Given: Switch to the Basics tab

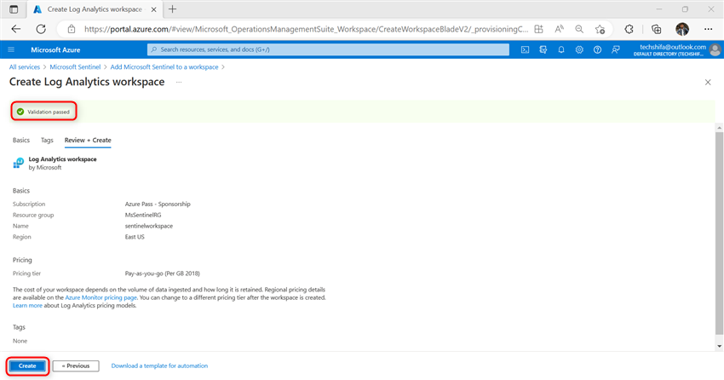Looking at the screenshot, I should click(21, 140).
